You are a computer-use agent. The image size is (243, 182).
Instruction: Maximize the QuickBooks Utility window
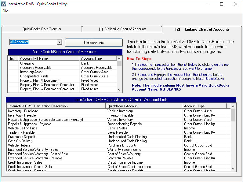pos(222,4)
